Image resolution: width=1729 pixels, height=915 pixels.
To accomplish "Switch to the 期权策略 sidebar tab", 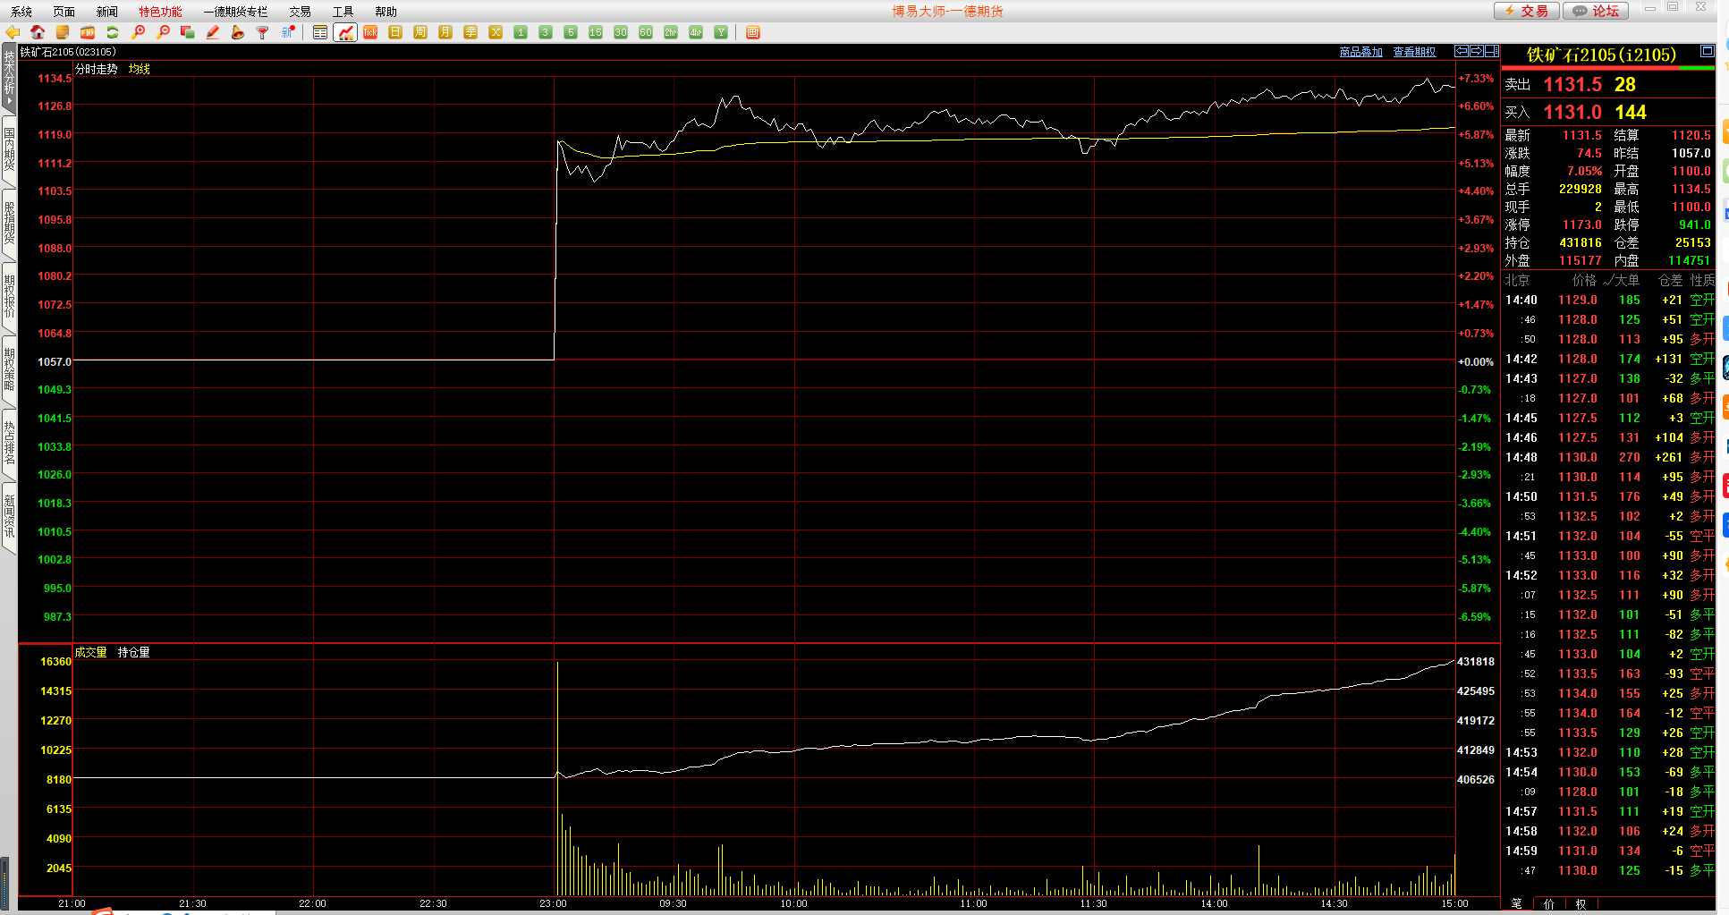I will (9, 370).
